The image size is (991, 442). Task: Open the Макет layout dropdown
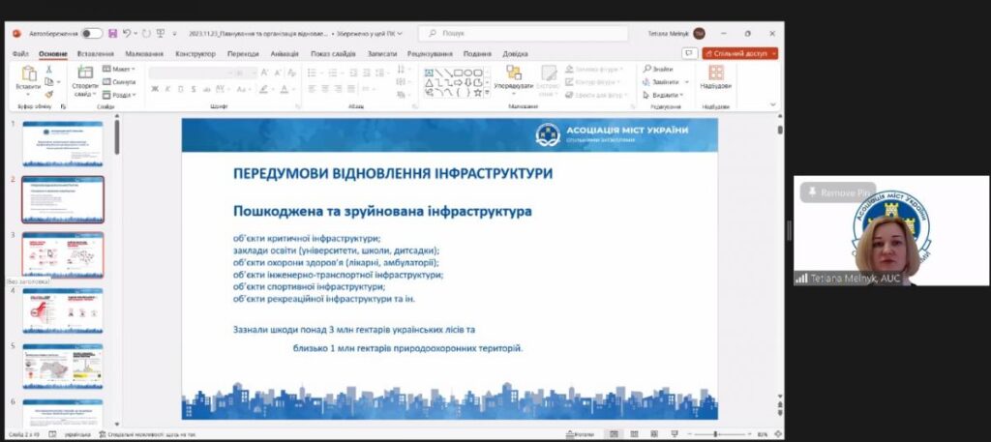119,69
